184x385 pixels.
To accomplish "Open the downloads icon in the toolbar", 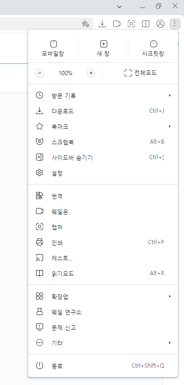I will (102, 24).
